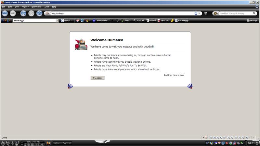
Task: Click the Reload page button
Action: coord(23,14)
